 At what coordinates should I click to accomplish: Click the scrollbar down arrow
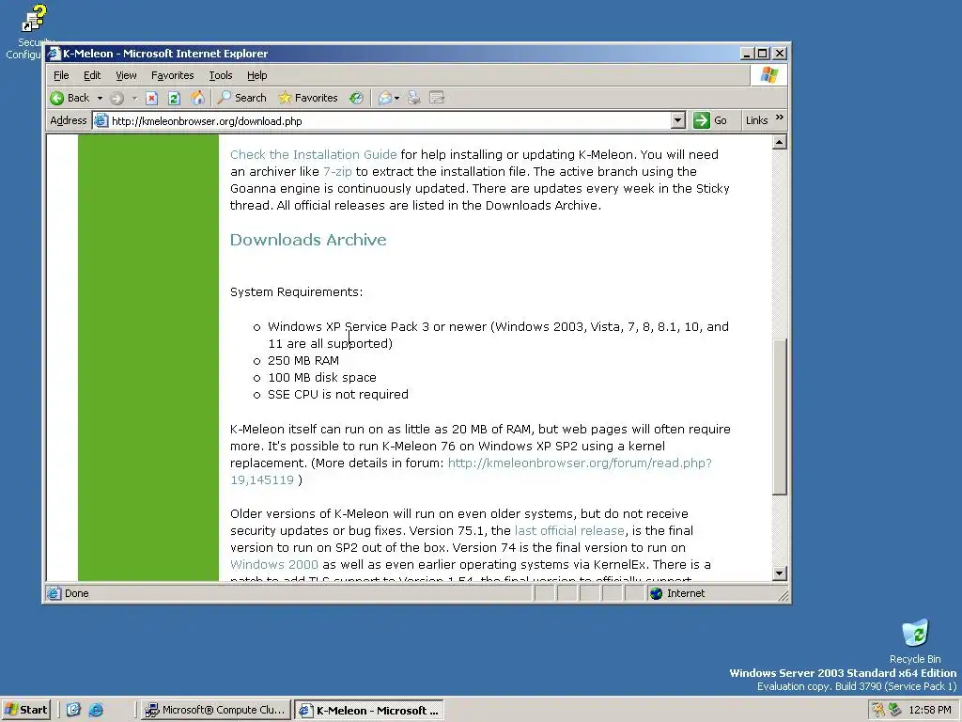pos(779,573)
